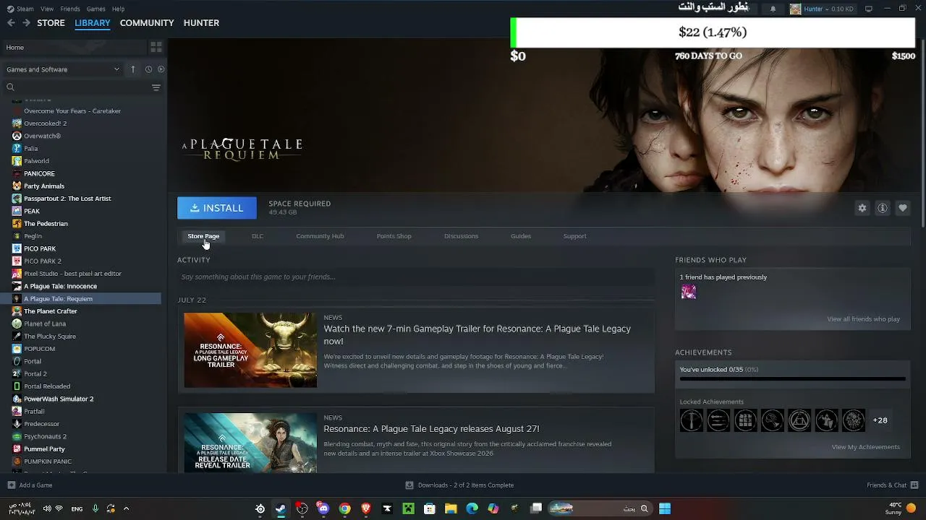The height and width of the screenshot is (520, 926).
Task: Open the Support link
Action: (x=574, y=236)
